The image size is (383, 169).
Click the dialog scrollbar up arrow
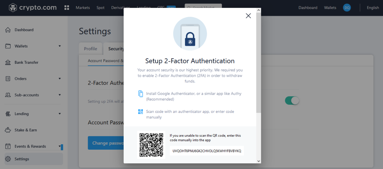(259, 10)
